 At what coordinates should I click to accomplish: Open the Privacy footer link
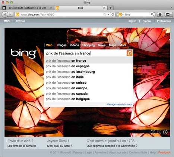coord(78,153)
